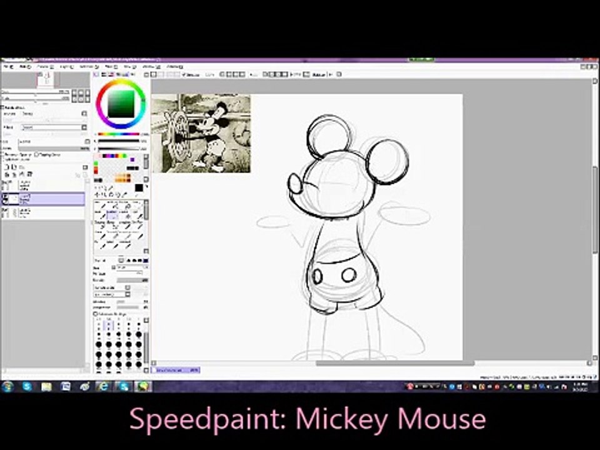600x450 pixels.
Task: Toggle the color wheel panel icon
Action: click(96, 74)
